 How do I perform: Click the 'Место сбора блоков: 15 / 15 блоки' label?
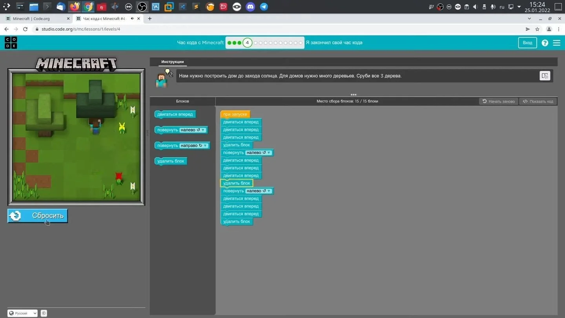point(347,101)
